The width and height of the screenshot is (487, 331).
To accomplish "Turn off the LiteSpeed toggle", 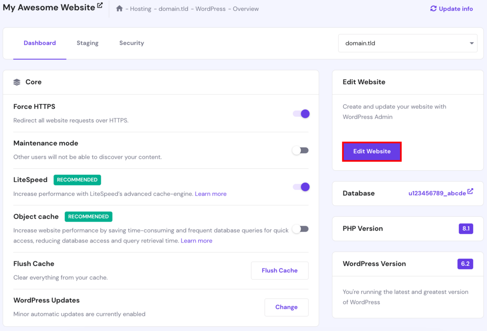I will (300, 187).
